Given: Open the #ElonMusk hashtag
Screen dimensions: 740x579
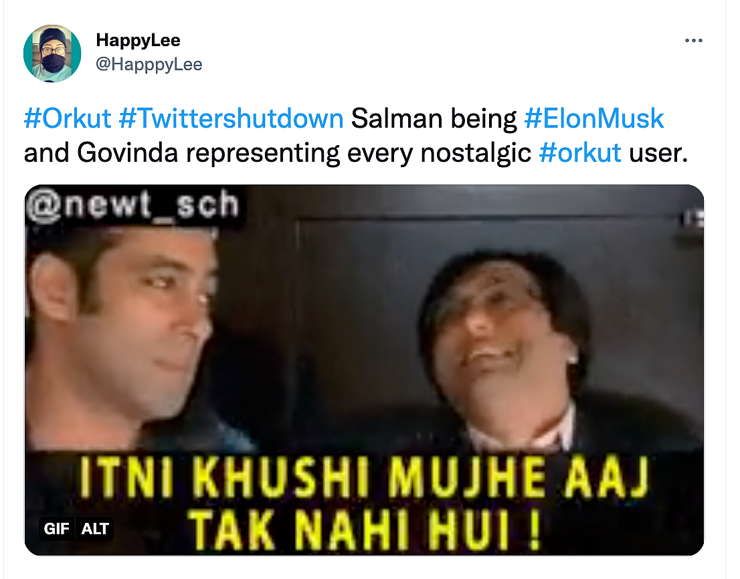Looking at the screenshot, I should coord(594,118).
